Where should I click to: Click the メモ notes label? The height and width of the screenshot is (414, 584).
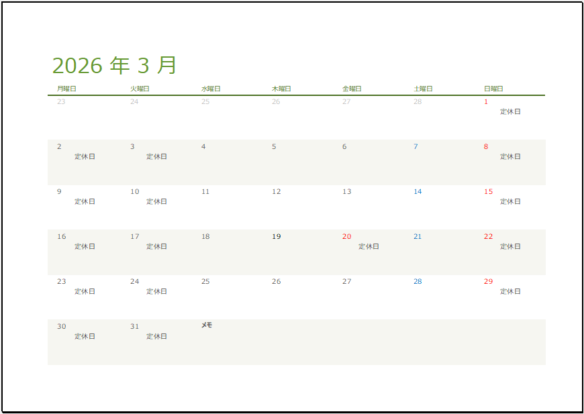pyautogui.click(x=206, y=325)
